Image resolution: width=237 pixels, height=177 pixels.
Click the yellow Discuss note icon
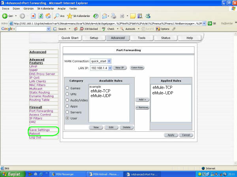[133, 16]
